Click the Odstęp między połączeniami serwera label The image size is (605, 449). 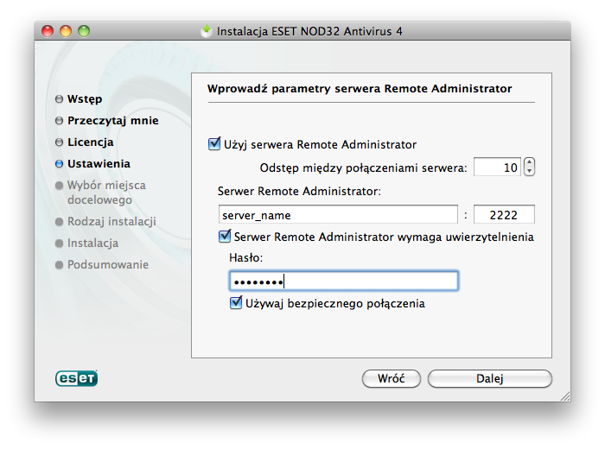coord(363,168)
